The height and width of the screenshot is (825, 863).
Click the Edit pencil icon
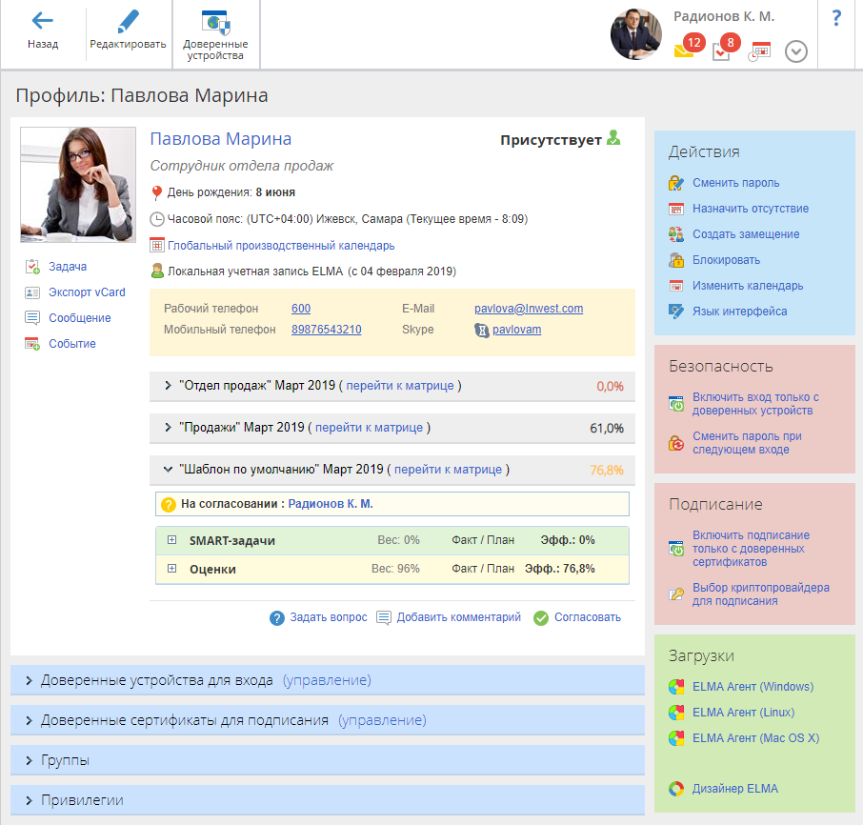click(128, 21)
